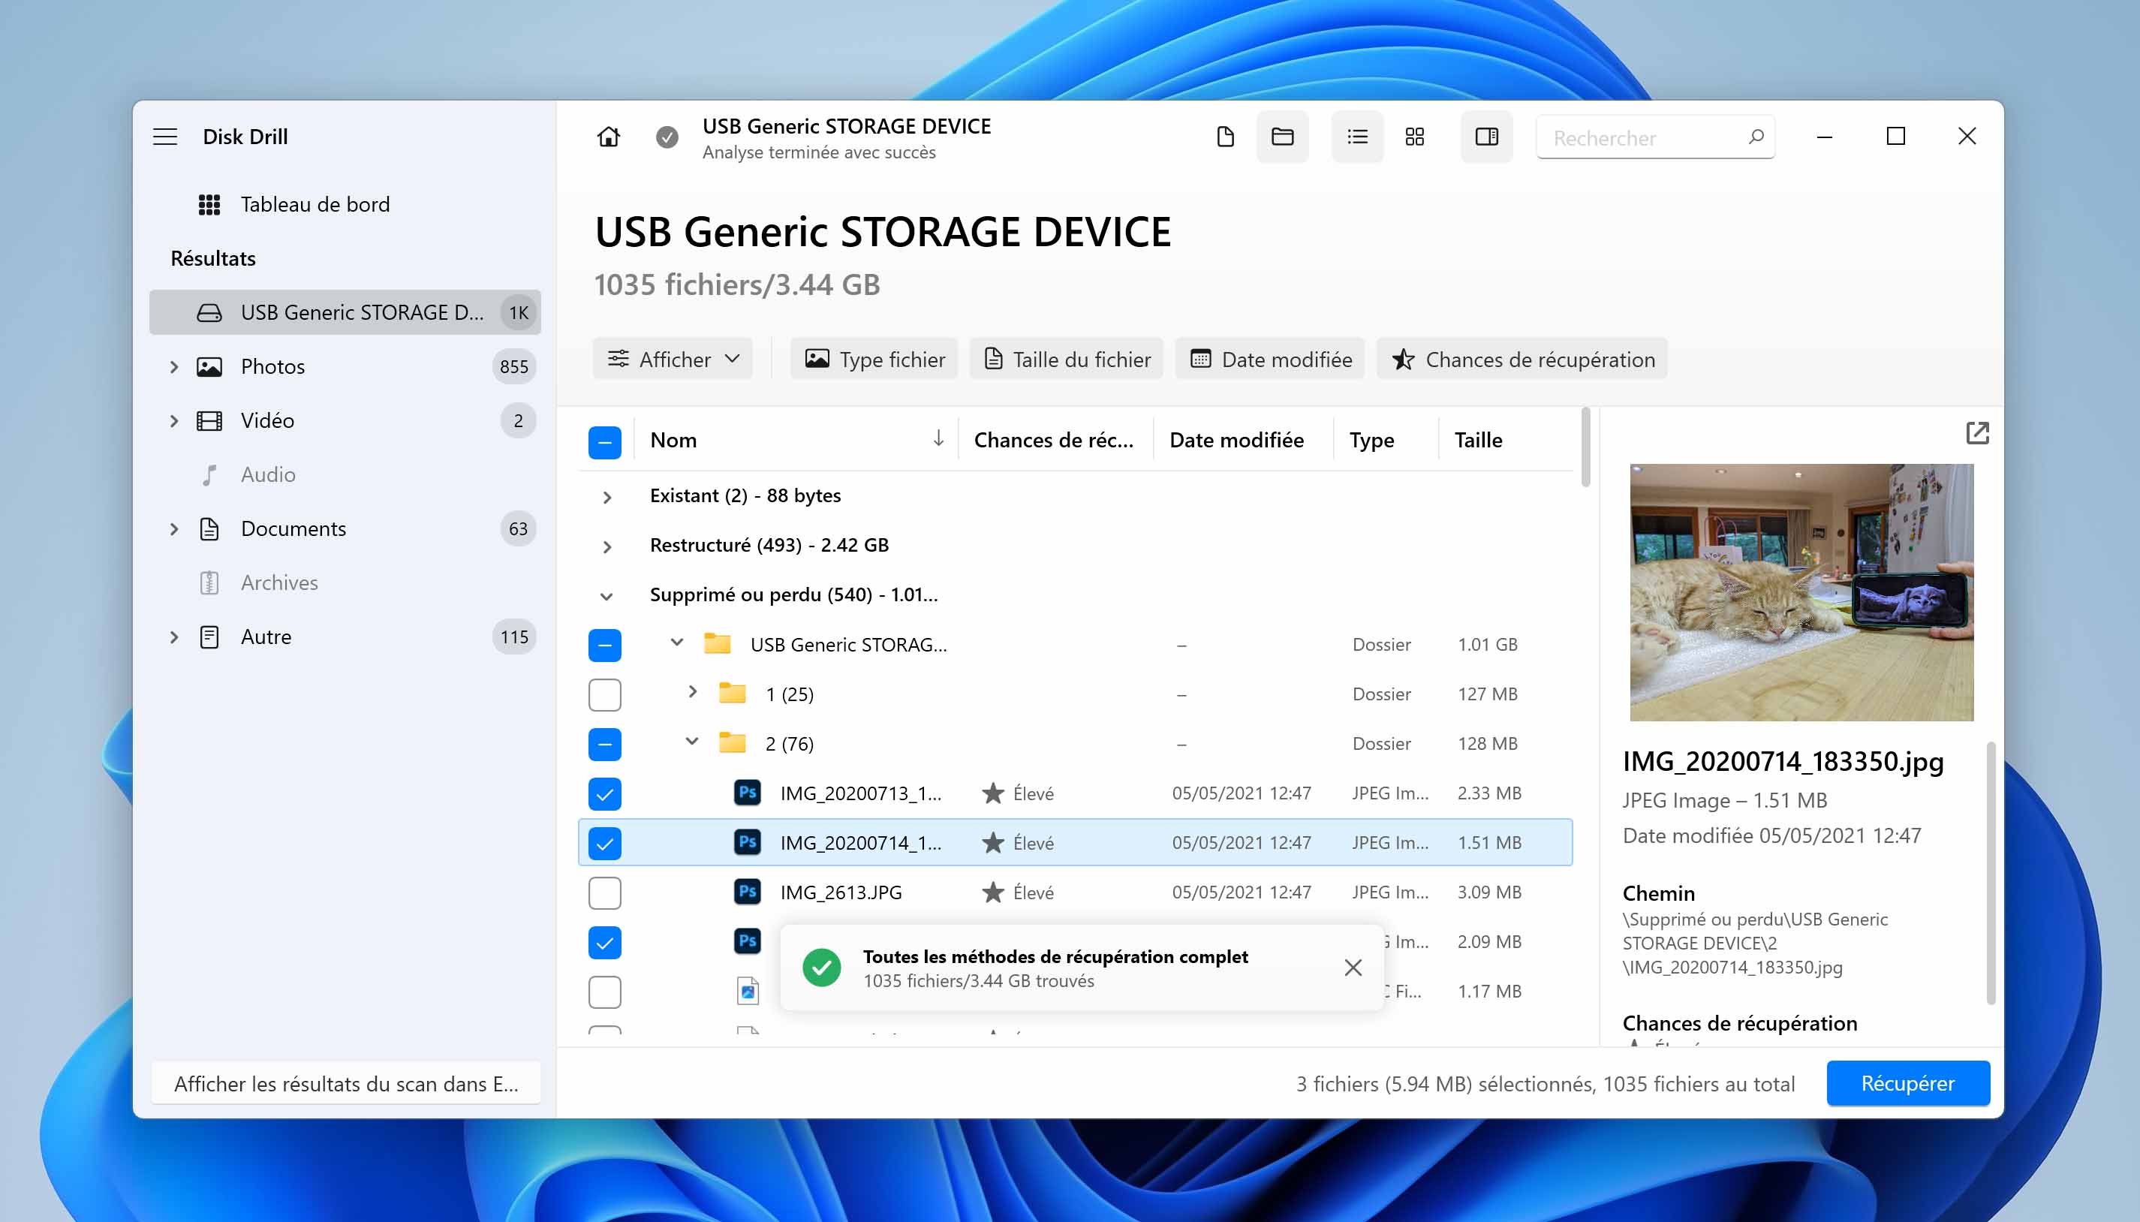Click the USB Generic STORAG... folder icon
This screenshot has width=2140, height=1222.
pos(717,645)
